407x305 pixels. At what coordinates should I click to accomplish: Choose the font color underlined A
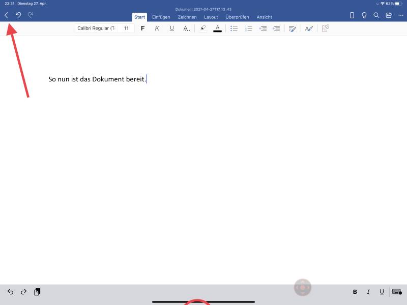pos(217,28)
